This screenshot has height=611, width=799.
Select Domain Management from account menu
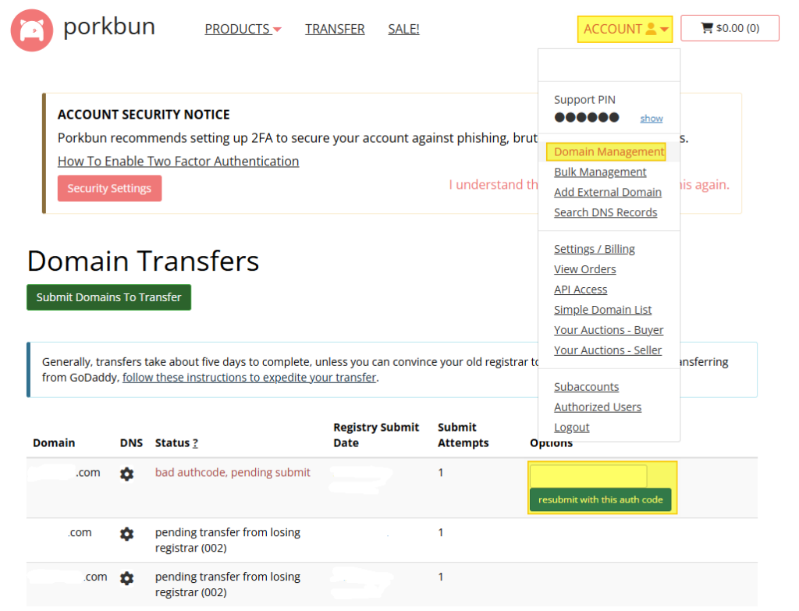coord(609,152)
